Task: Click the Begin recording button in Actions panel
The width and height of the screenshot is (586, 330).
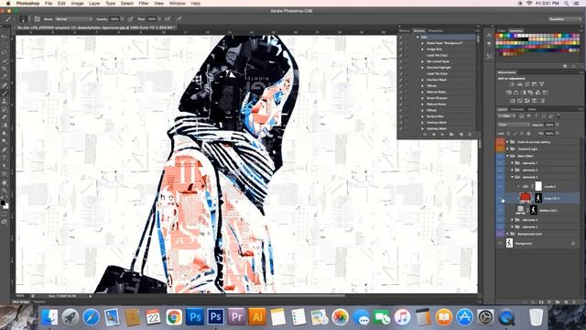Action: 433,134
